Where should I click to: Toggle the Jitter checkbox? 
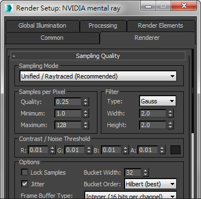click(x=24, y=184)
